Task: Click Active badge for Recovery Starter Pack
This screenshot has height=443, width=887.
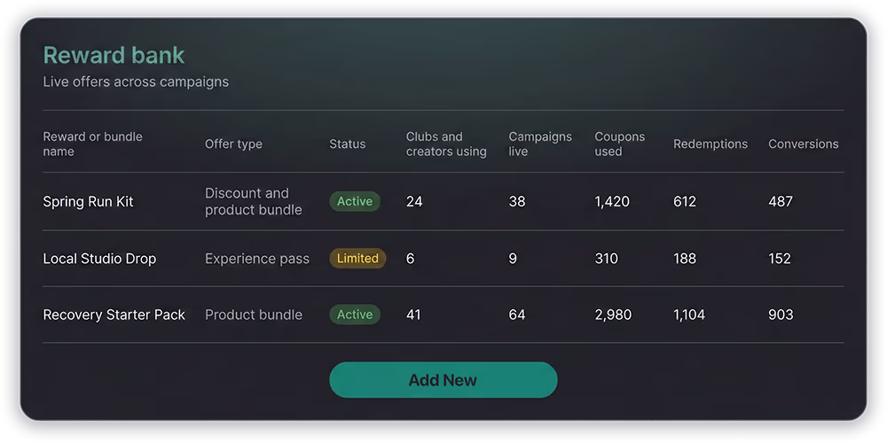Action: click(x=355, y=315)
